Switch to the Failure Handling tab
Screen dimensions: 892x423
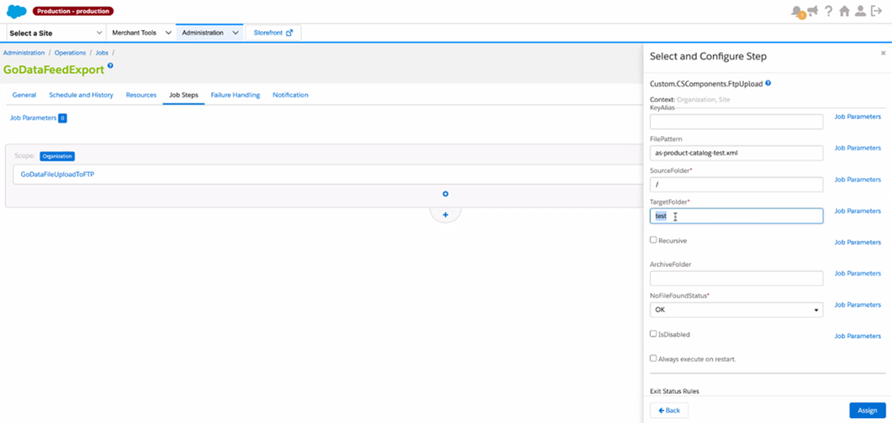click(x=235, y=95)
